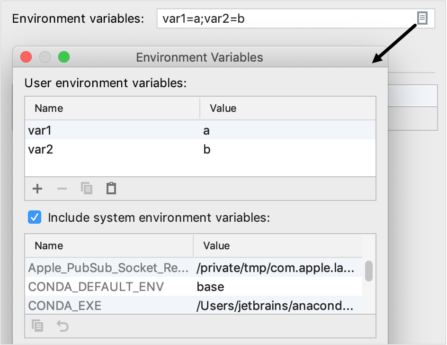Click the Value column header
Image resolution: width=447 pixels, height=345 pixels.
223,108
